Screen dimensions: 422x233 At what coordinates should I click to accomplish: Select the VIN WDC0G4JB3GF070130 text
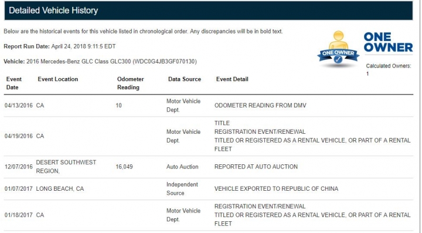pos(165,62)
